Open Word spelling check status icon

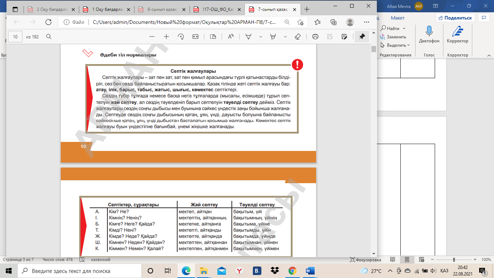82,260
